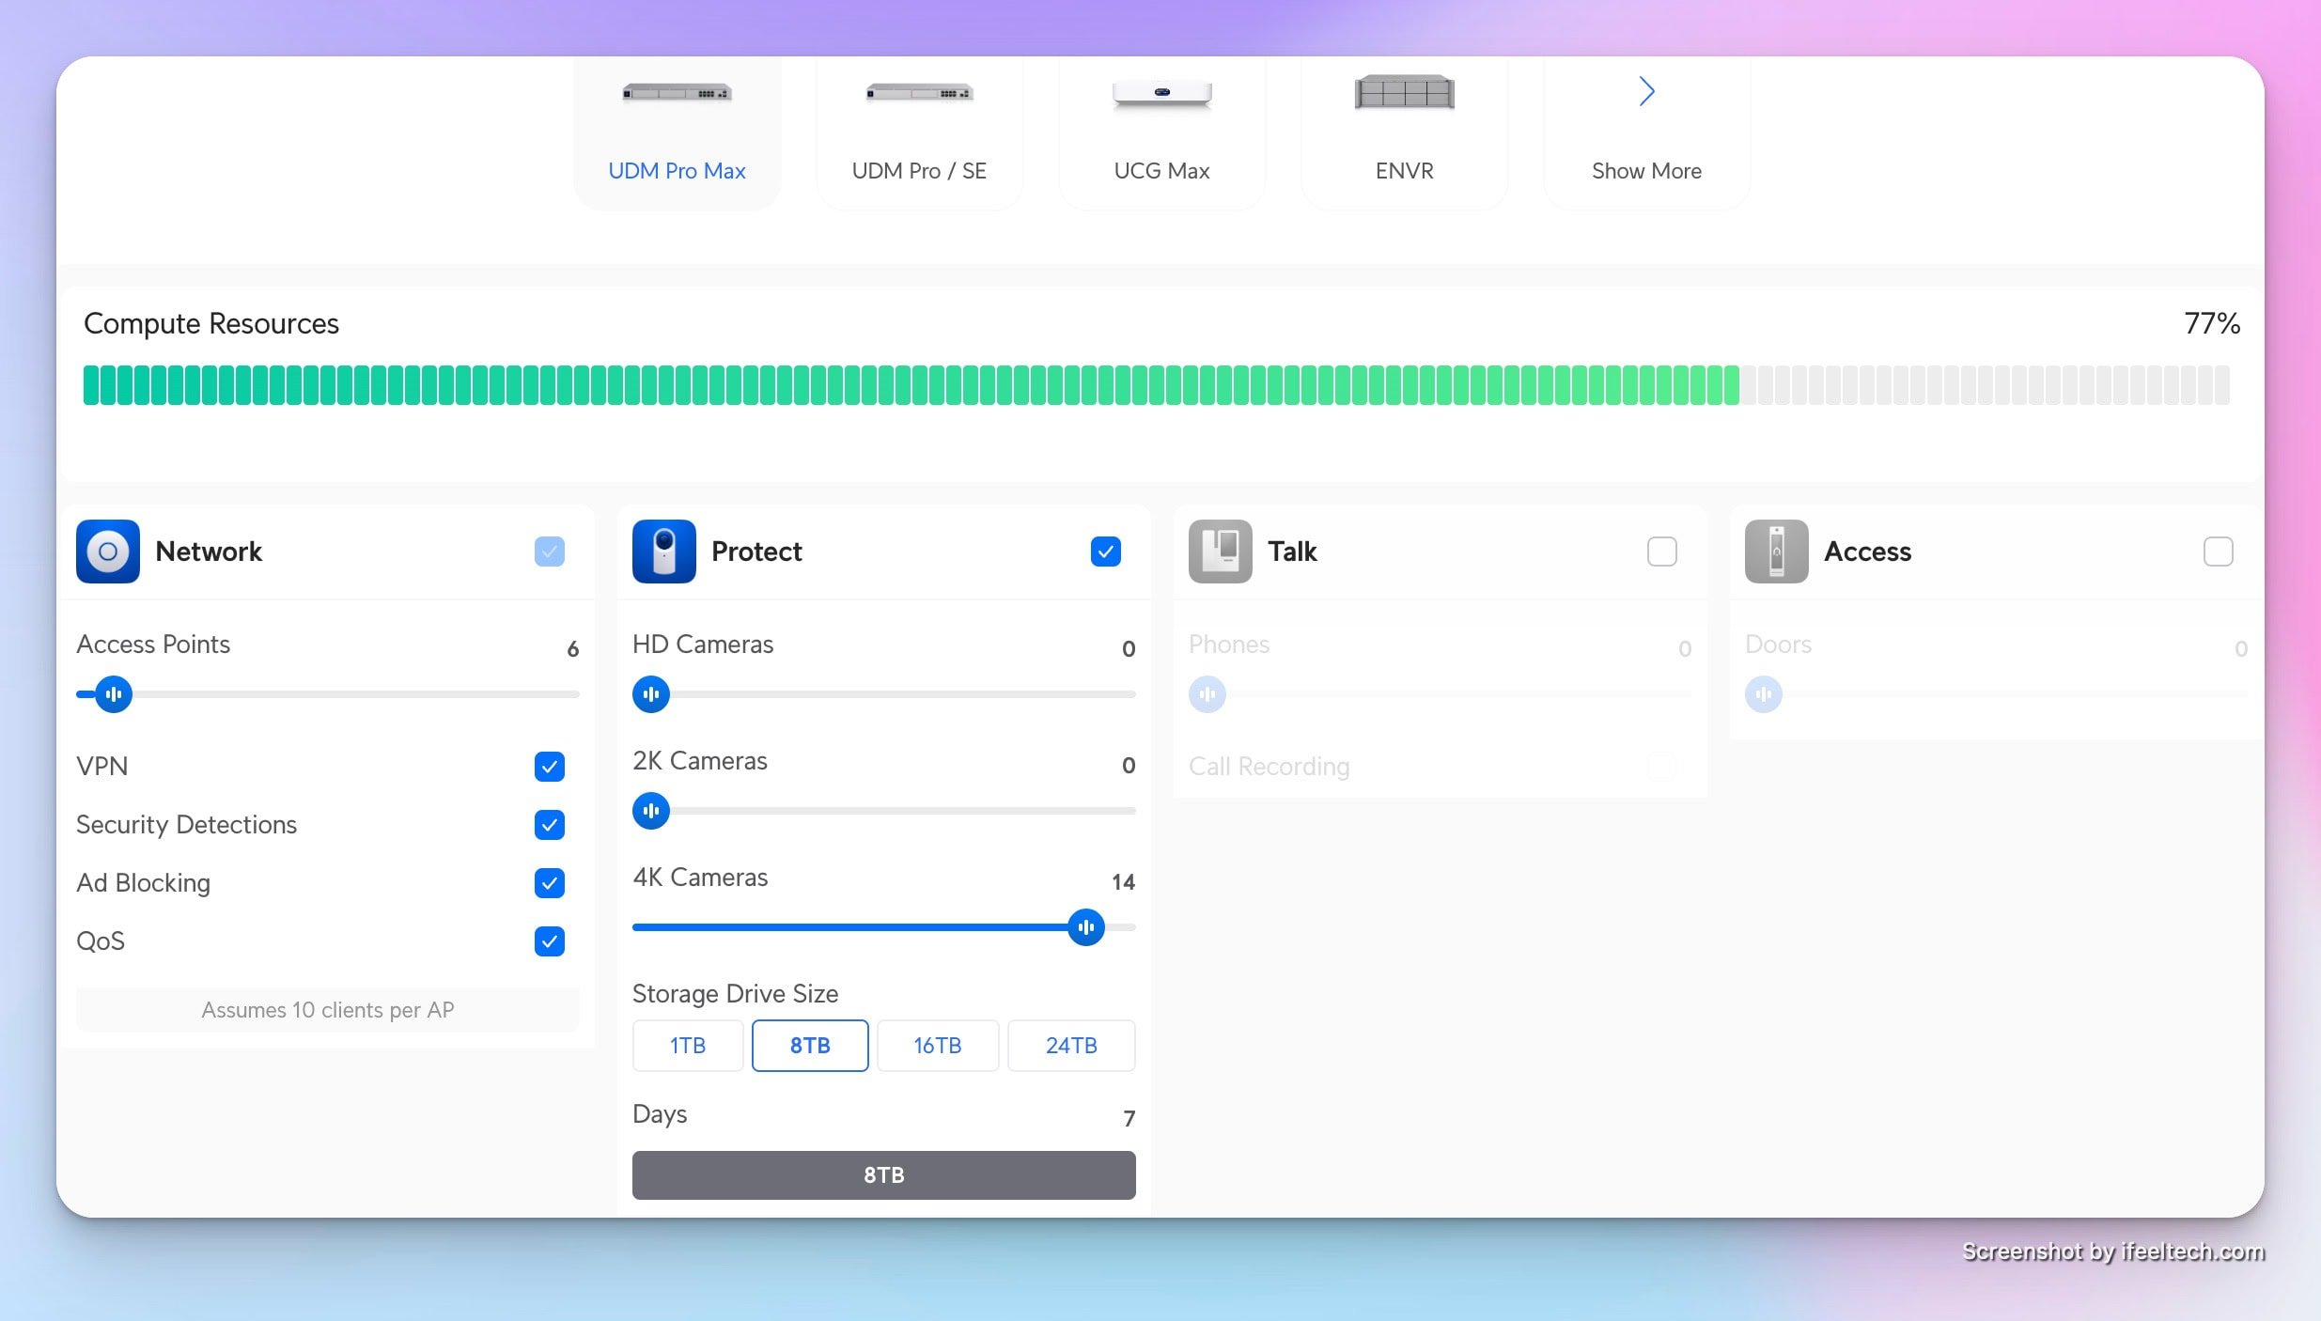
Task: Select the UDM Pro Max device image
Action: pos(677,93)
